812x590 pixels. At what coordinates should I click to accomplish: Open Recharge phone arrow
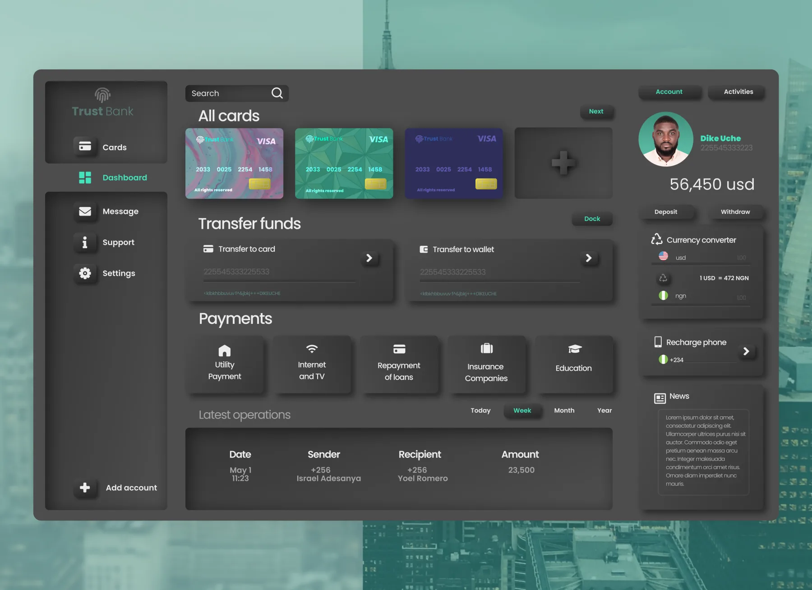[746, 351]
